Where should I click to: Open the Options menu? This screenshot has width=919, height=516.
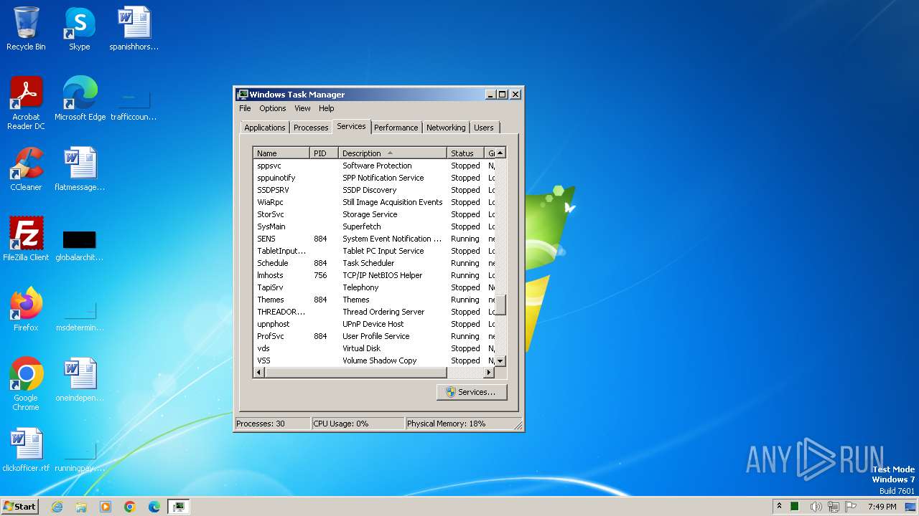(x=273, y=108)
